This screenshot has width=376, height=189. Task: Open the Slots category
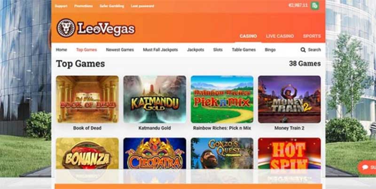(x=218, y=50)
